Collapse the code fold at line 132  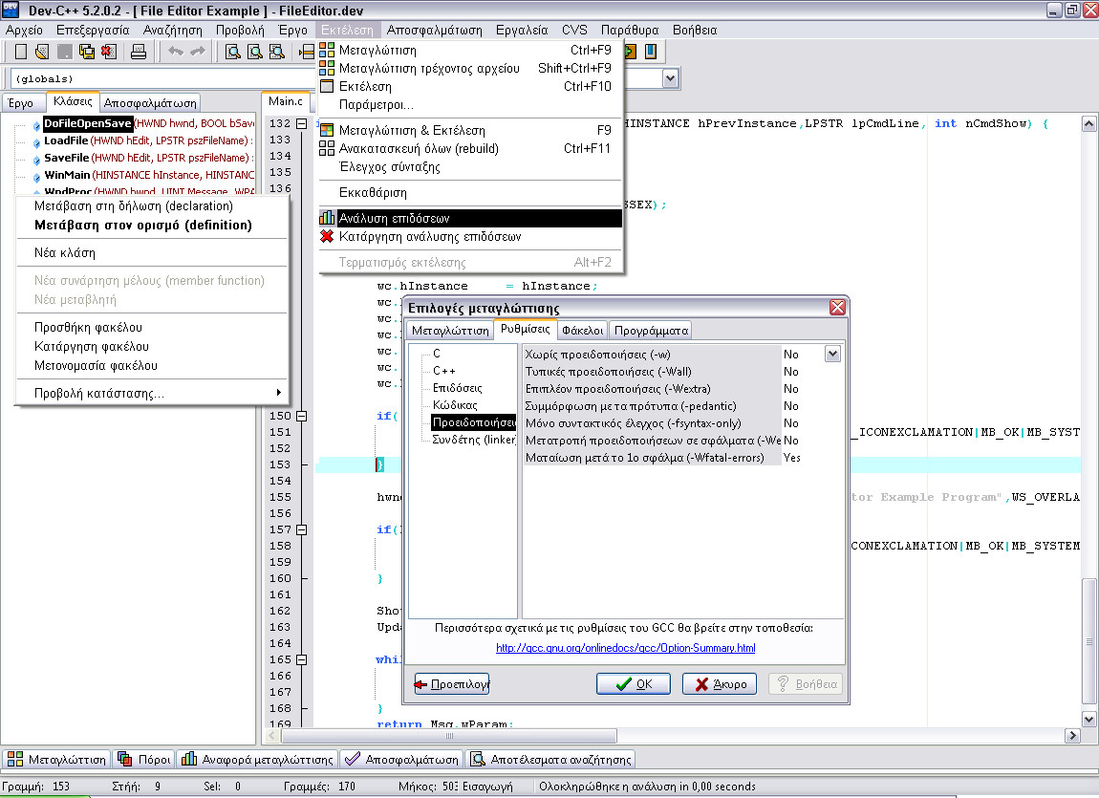[301, 124]
